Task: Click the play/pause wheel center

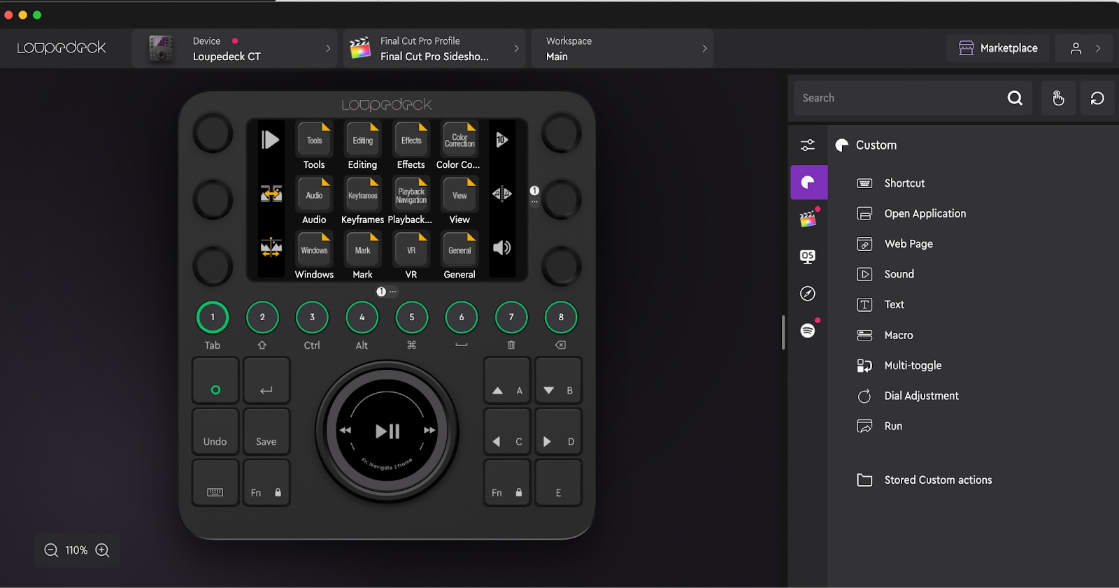Action: point(387,431)
